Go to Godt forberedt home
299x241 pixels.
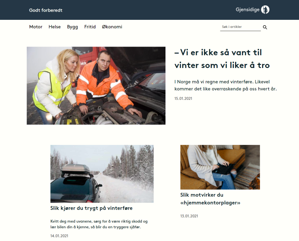46,10
